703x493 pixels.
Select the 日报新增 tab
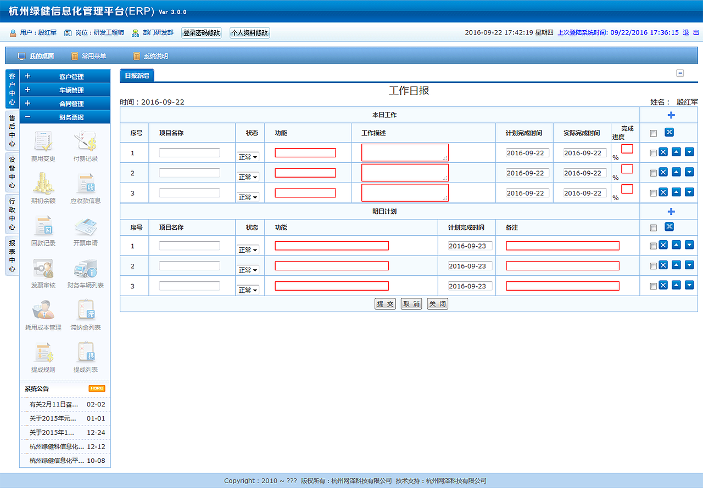pos(137,76)
